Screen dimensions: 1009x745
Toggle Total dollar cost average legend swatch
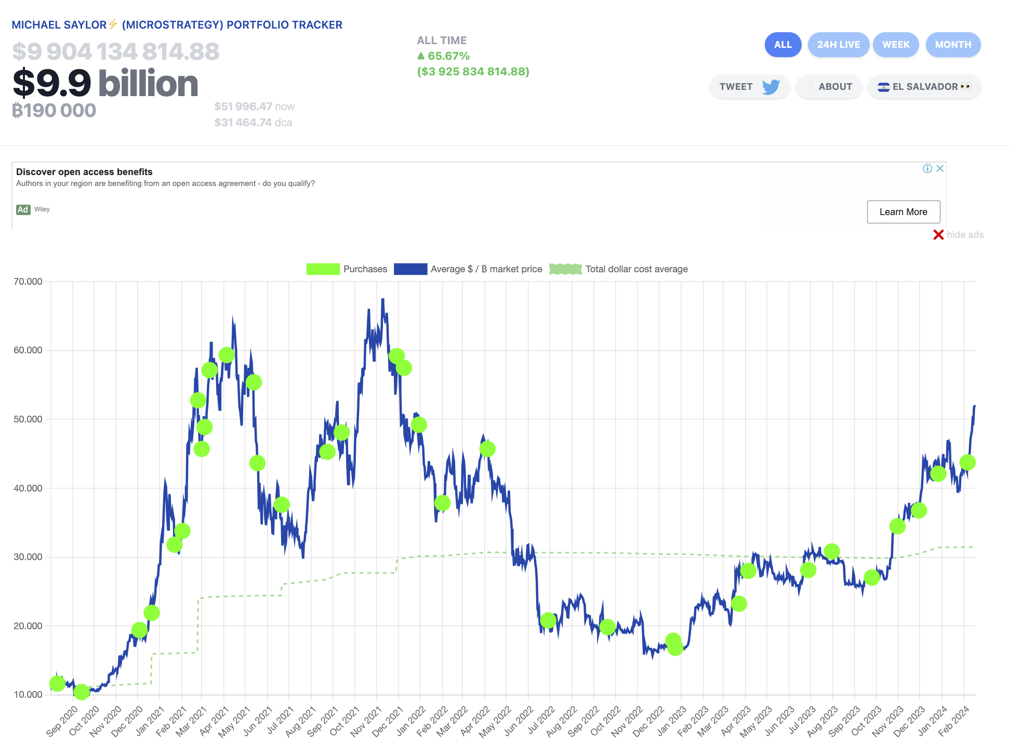point(565,269)
